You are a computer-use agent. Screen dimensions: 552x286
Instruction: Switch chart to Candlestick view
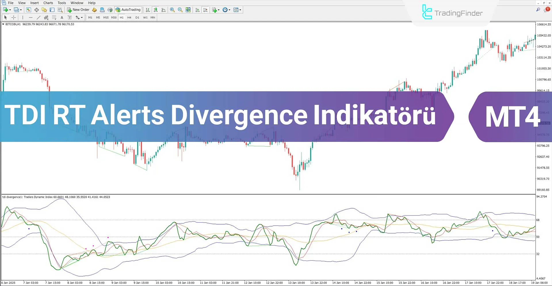tap(155, 9)
